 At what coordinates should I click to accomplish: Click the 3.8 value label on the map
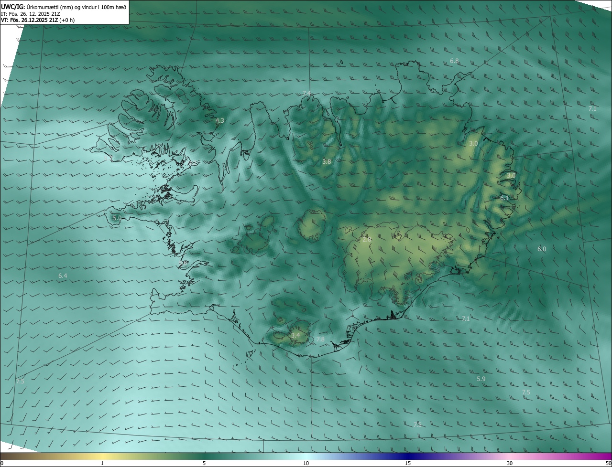point(327,162)
